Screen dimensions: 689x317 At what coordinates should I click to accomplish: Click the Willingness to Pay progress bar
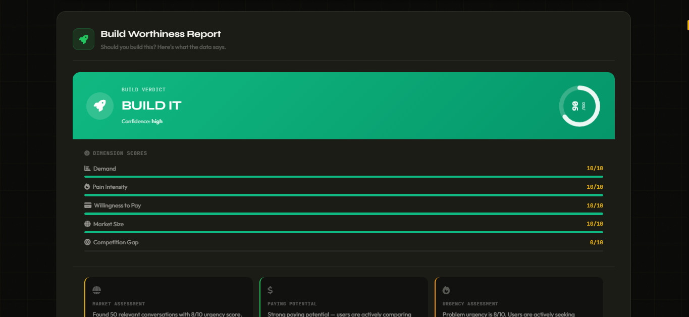click(x=344, y=214)
